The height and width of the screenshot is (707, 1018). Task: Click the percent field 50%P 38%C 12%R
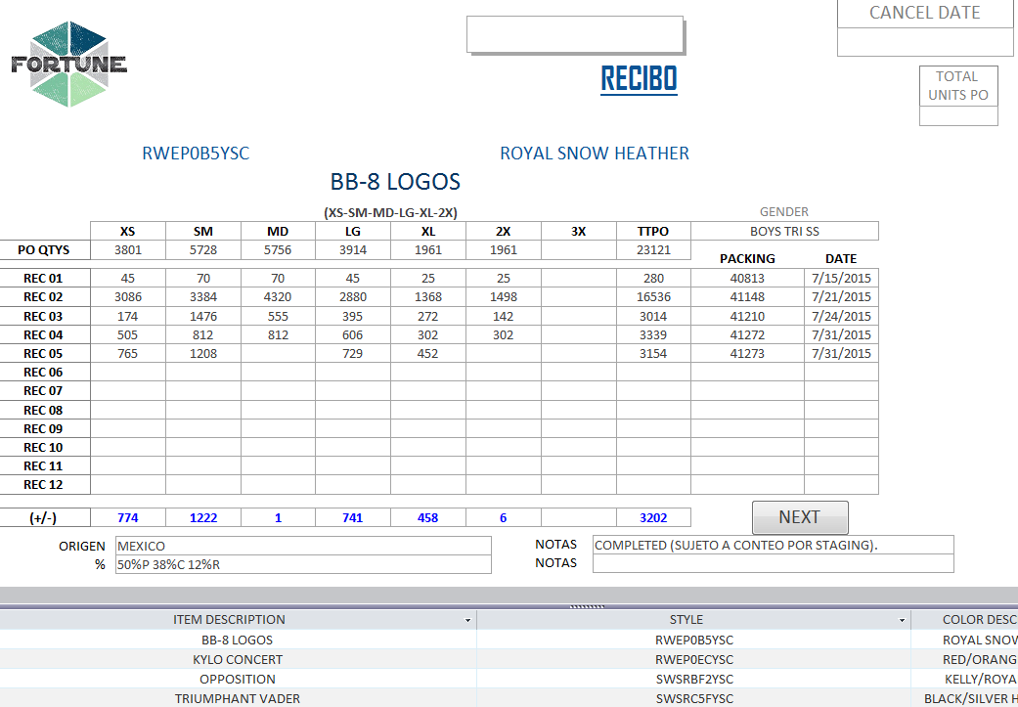pos(303,565)
